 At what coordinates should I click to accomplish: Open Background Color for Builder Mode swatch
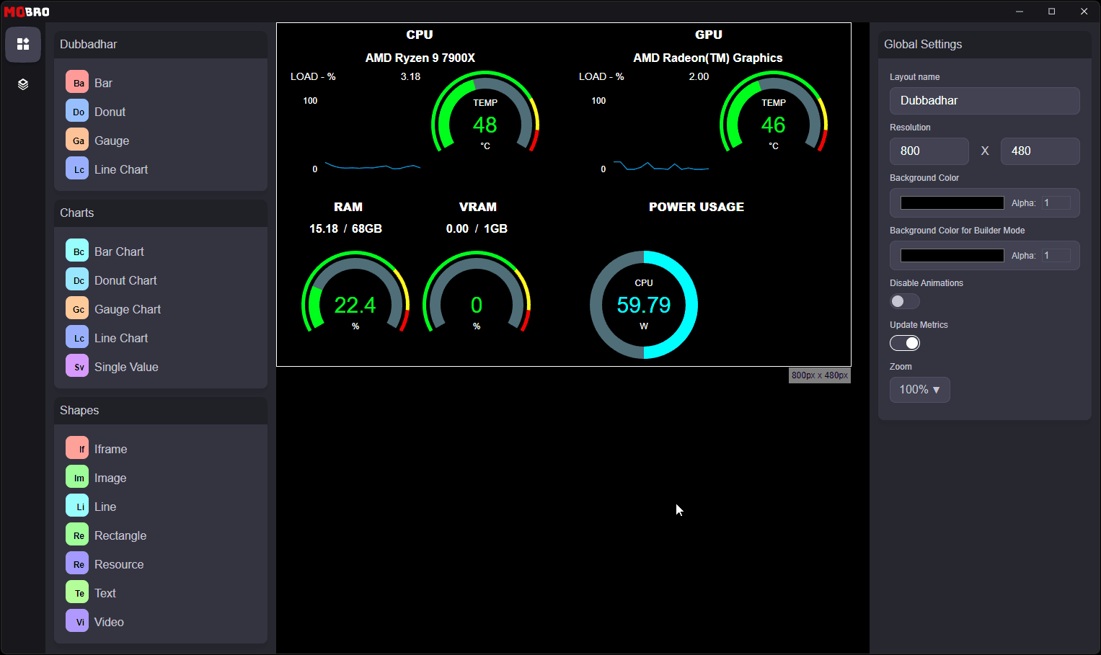point(952,256)
